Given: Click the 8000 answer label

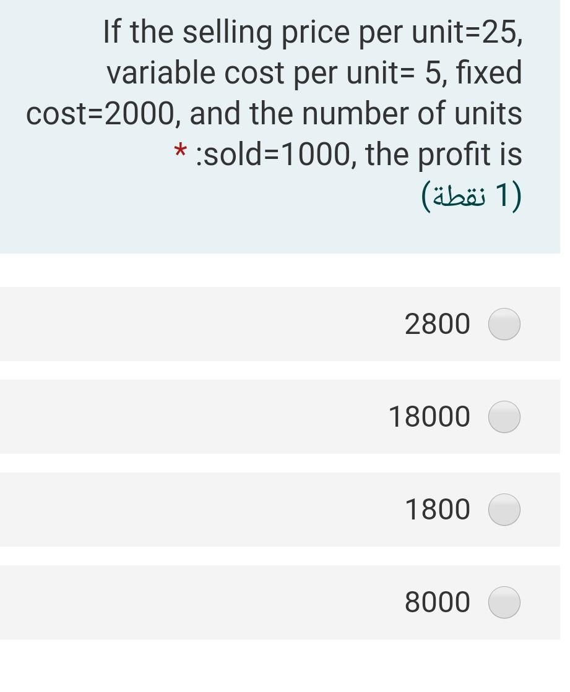Looking at the screenshot, I should (x=438, y=602).
